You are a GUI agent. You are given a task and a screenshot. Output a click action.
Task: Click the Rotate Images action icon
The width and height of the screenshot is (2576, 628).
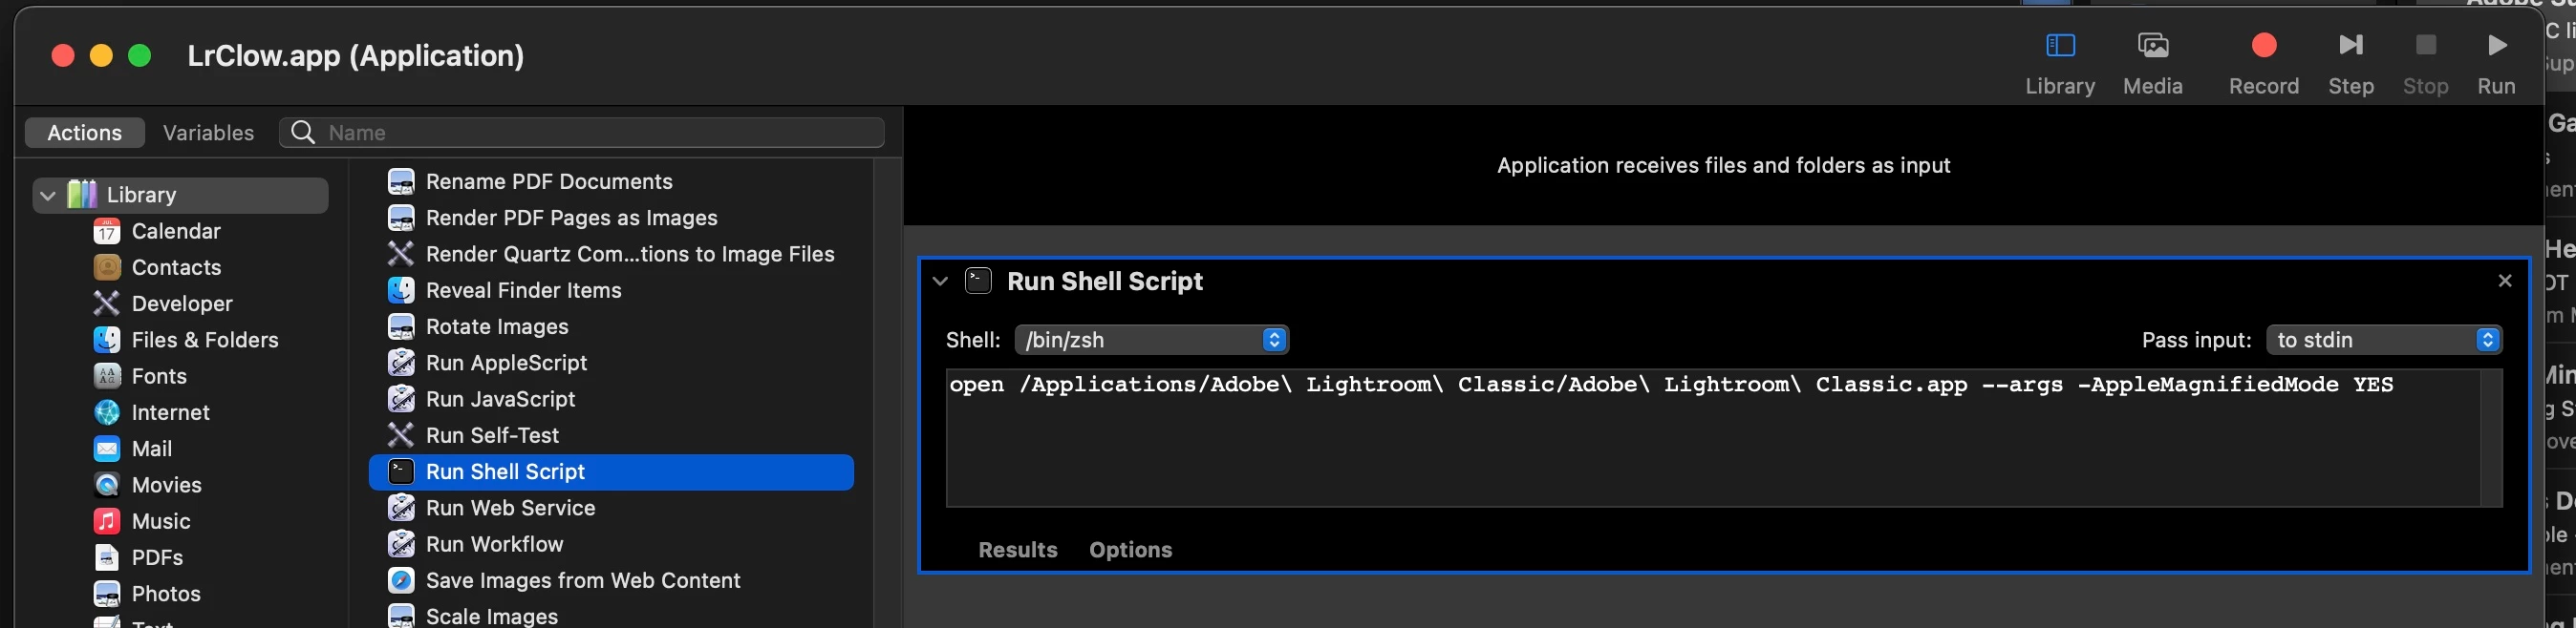(x=401, y=326)
